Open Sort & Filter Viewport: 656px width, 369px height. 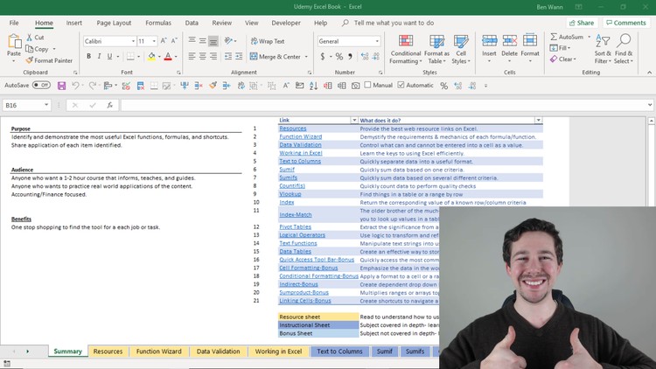click(603, 49)
